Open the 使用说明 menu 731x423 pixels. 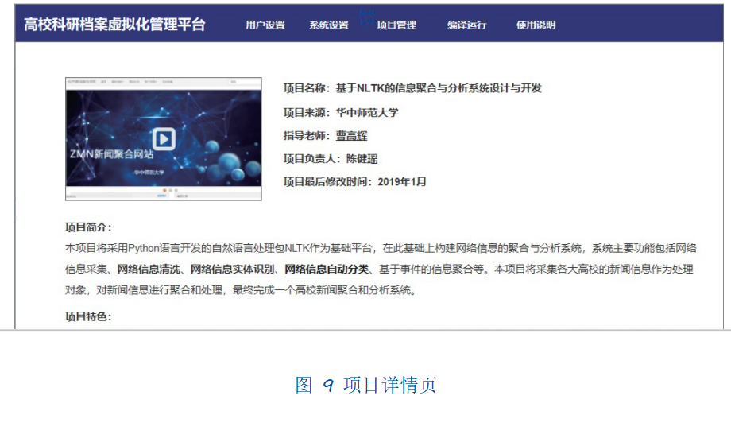pyautogui.click(x=536, y=25)
